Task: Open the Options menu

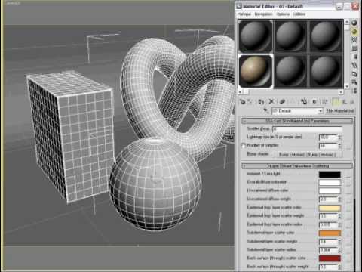Action: pos(283,14)
